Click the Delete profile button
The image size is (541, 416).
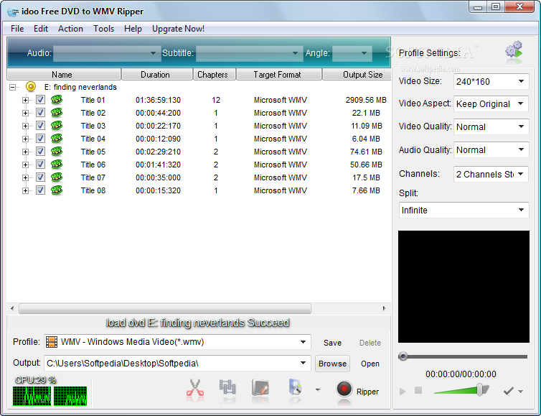(370, 343)
